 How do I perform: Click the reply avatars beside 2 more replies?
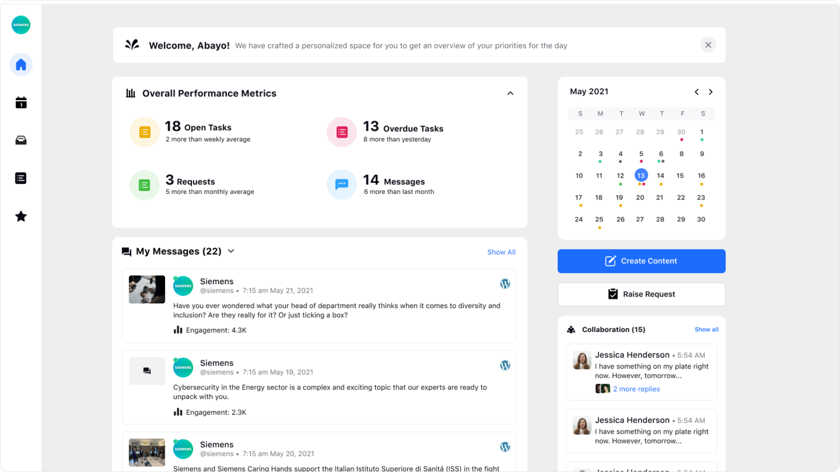pos(602,389)
